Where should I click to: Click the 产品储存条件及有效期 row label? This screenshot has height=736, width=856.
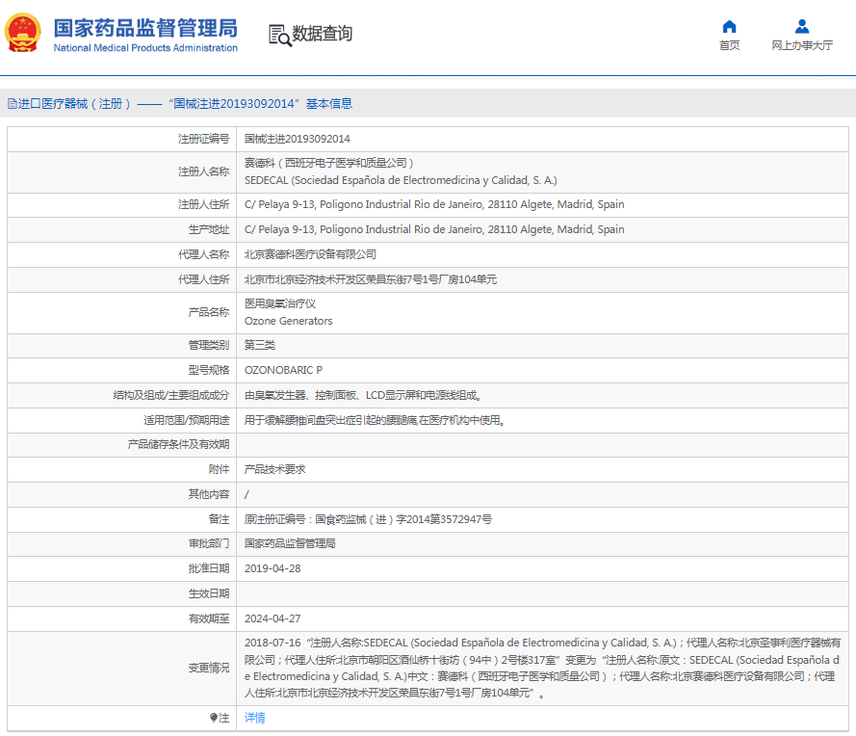178,444
